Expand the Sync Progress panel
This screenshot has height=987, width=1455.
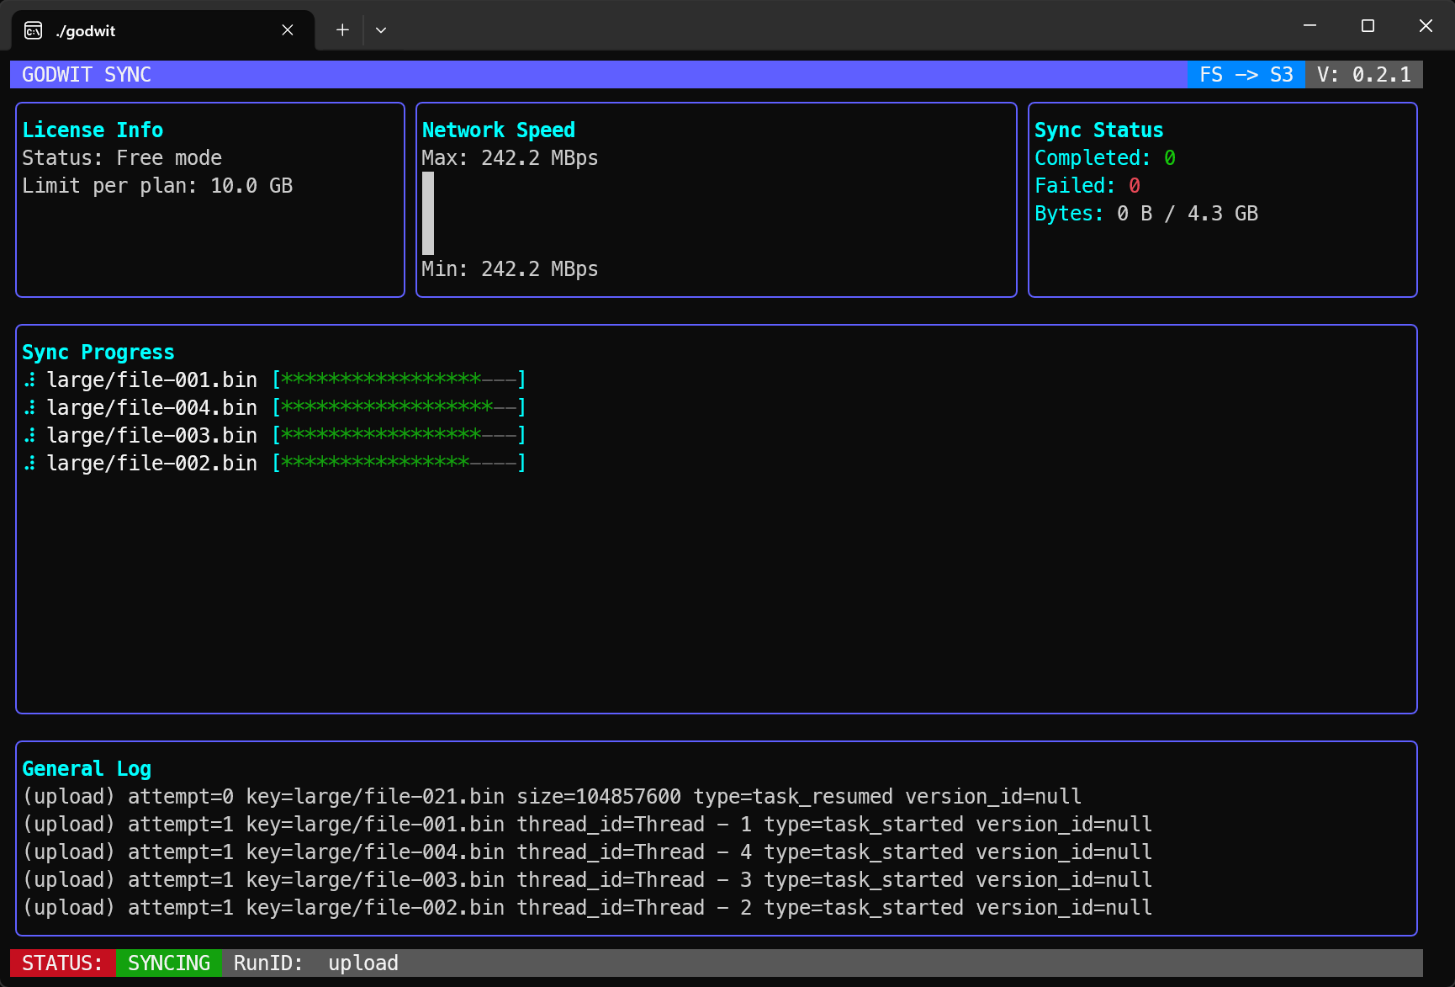click(98, 352)
